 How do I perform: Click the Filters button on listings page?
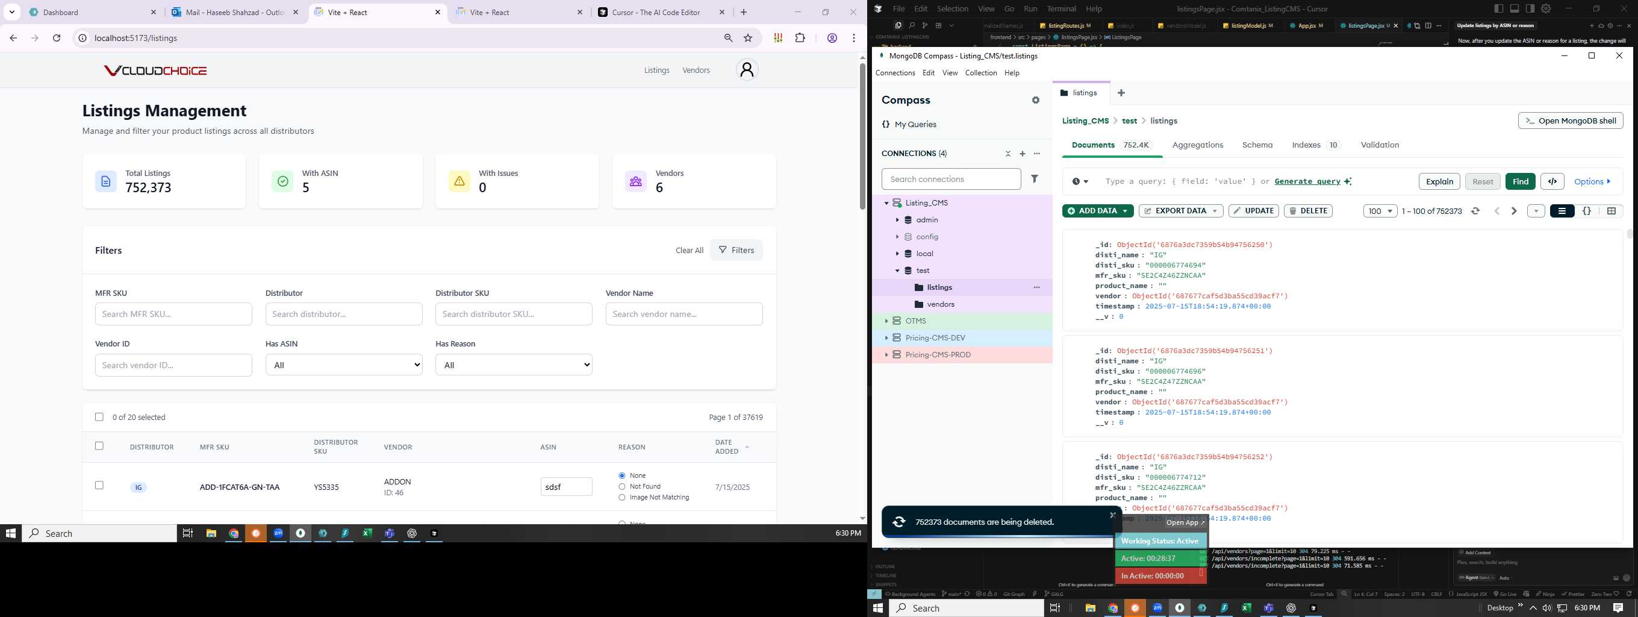(x=736, y=250)
